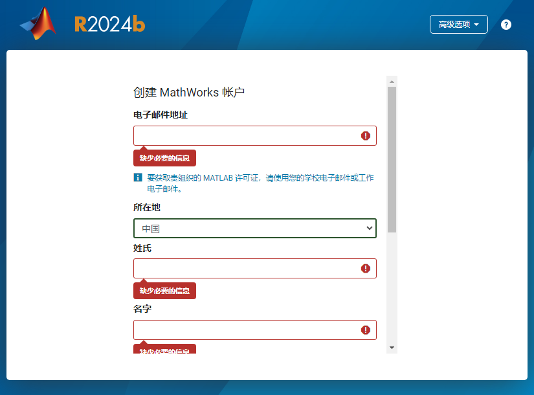This screenshot has width=534, height=395.
Task: Click the error icon in 名字 field
Action: 366,330
